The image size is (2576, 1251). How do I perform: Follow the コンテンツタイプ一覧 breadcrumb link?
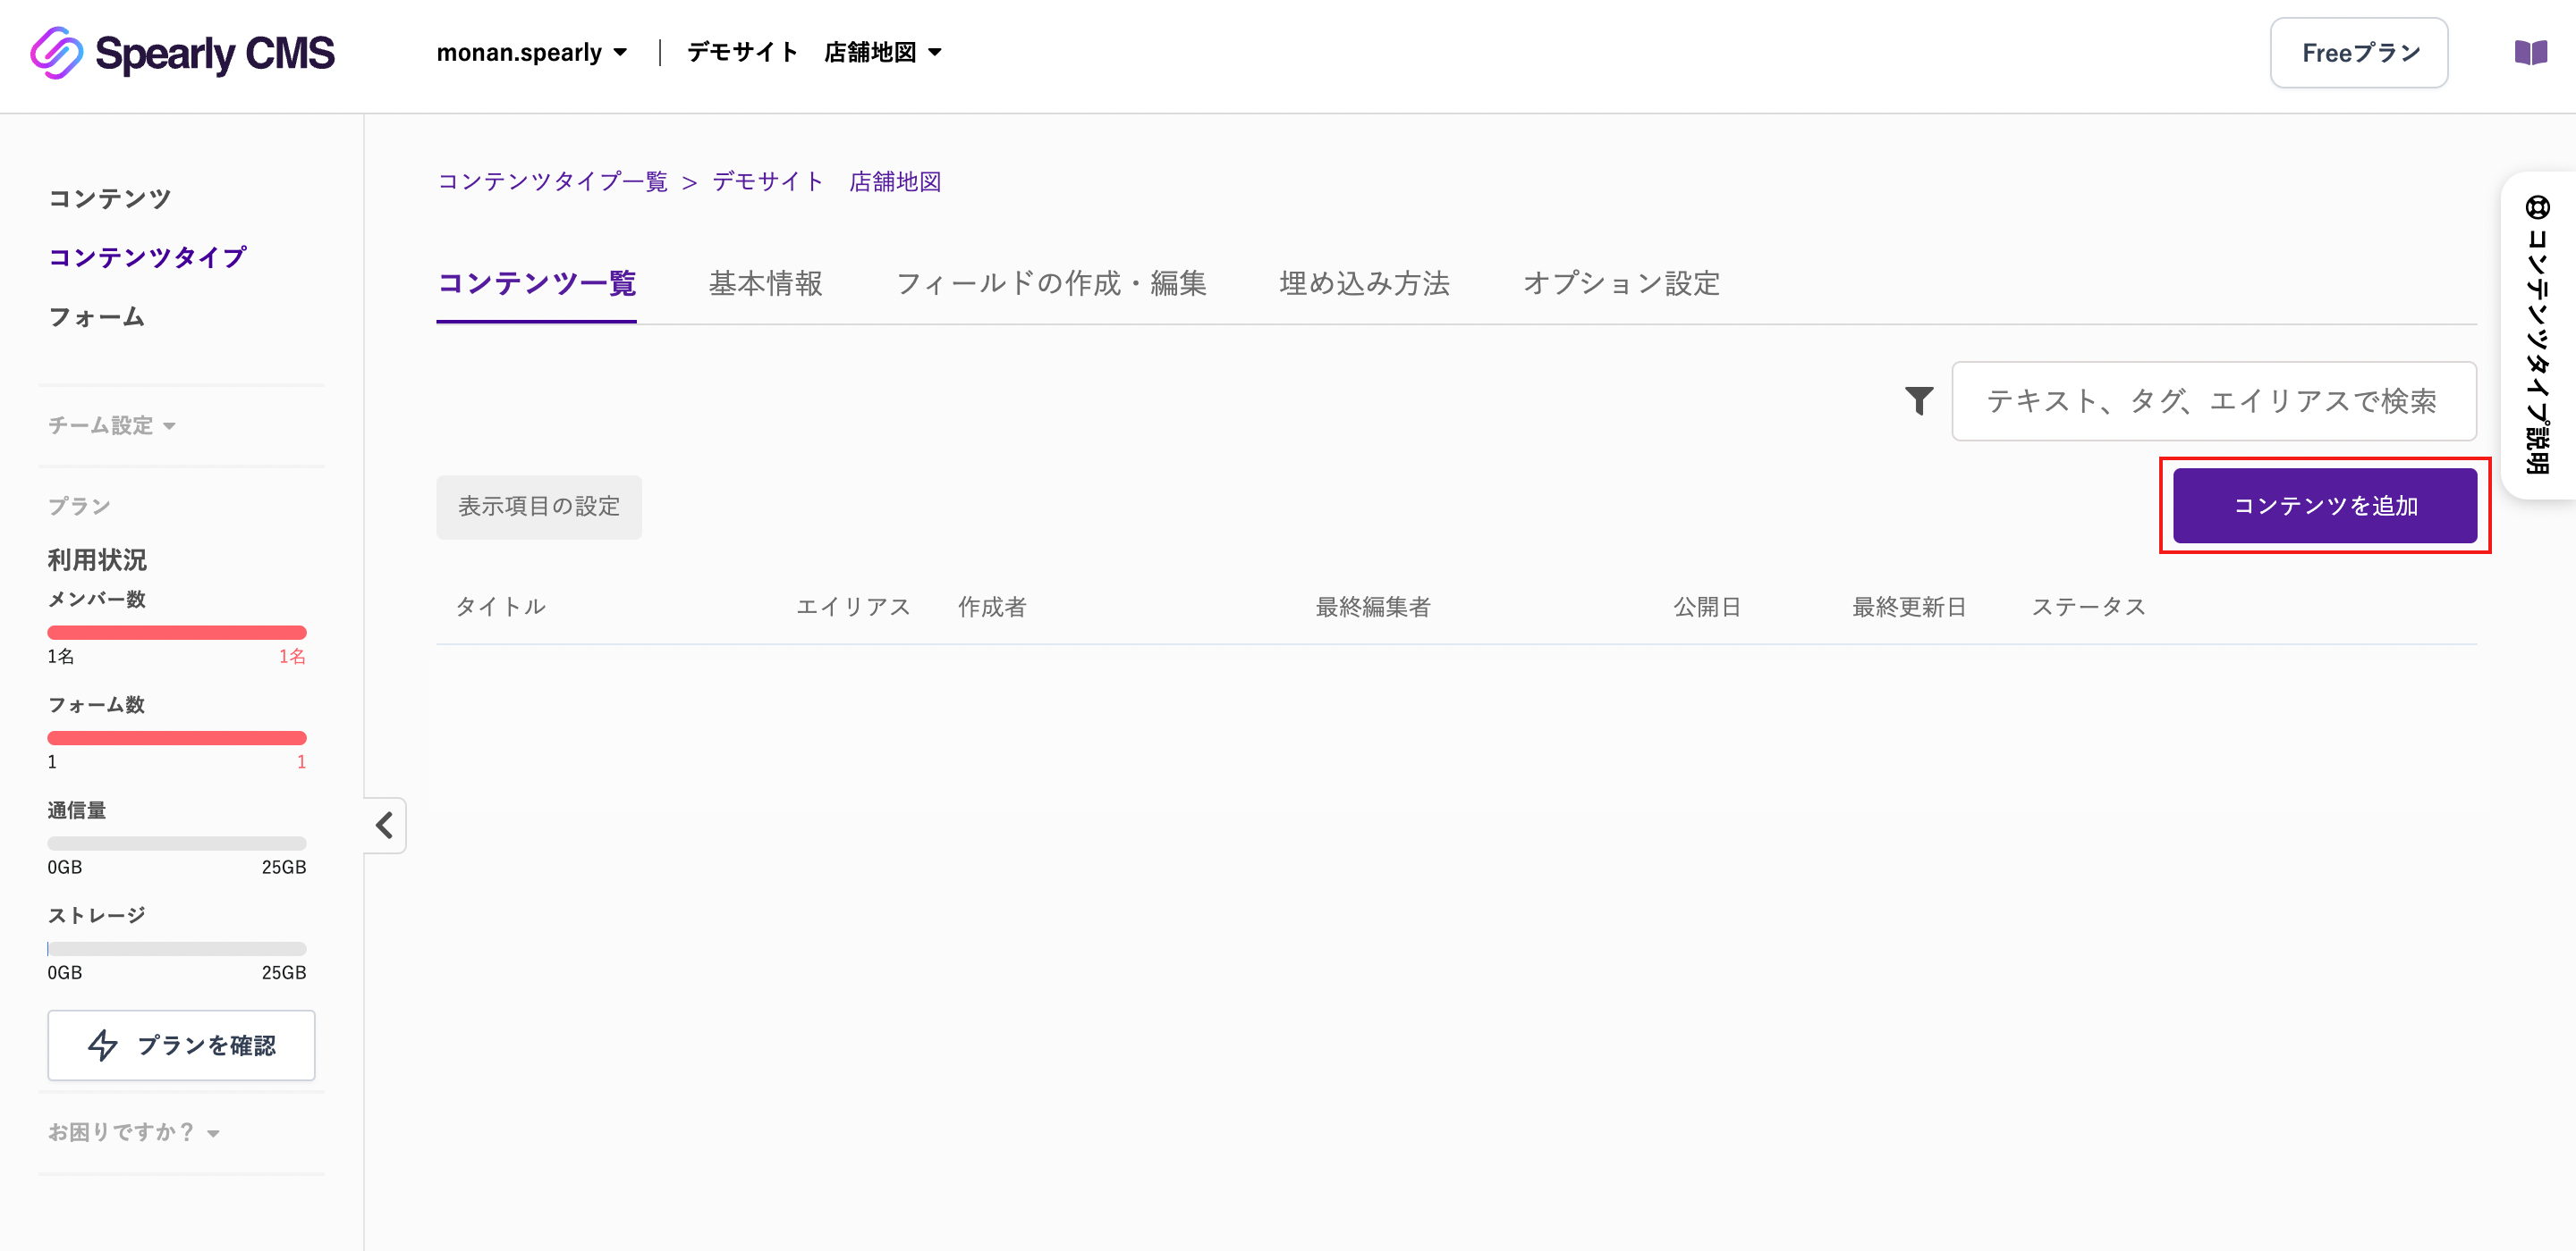[x=552, y=182]
